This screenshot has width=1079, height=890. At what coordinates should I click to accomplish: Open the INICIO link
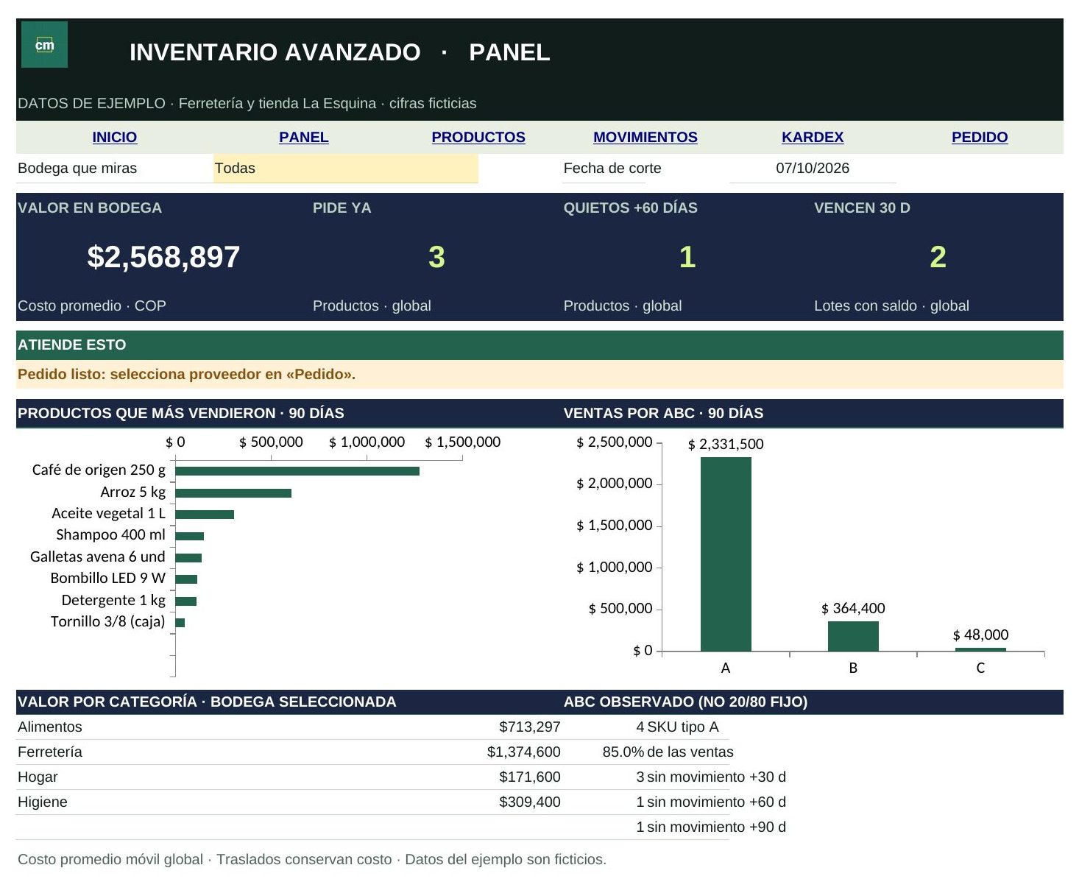coord(114,137)
